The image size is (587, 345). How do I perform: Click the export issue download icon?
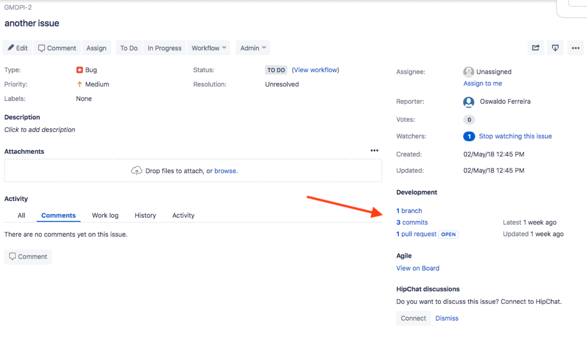555,48
